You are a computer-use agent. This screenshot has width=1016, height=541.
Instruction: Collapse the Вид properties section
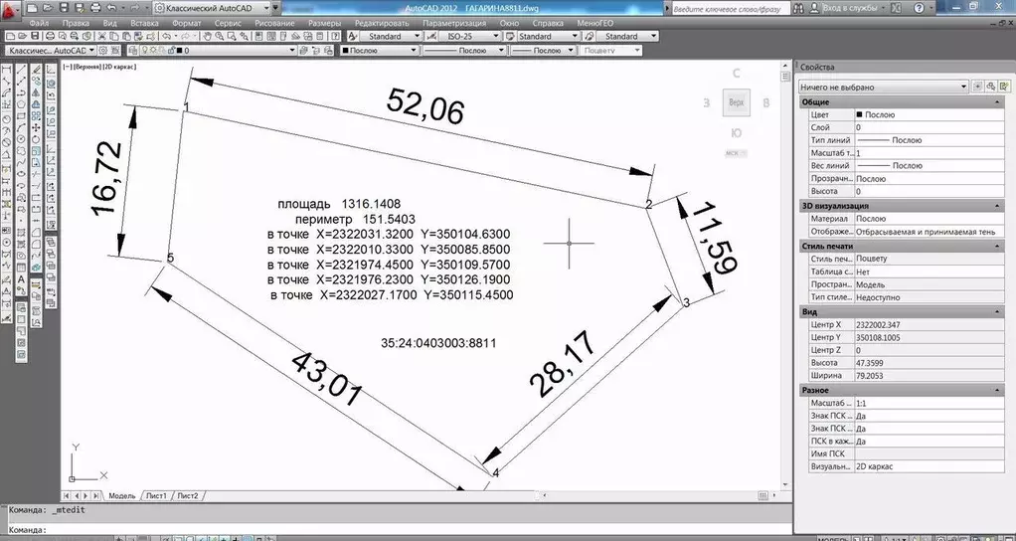click(x=998, y=311)
